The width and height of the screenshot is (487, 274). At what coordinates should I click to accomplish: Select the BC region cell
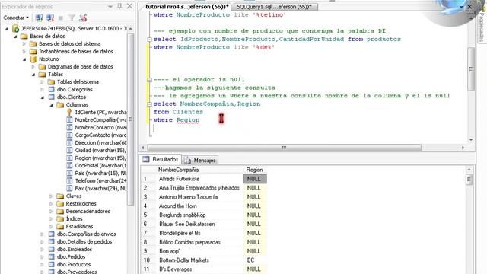click(x=255, y=260)
